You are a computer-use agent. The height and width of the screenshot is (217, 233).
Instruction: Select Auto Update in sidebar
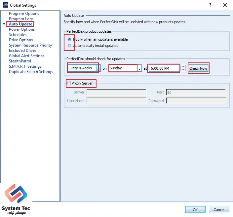(20, 24)
